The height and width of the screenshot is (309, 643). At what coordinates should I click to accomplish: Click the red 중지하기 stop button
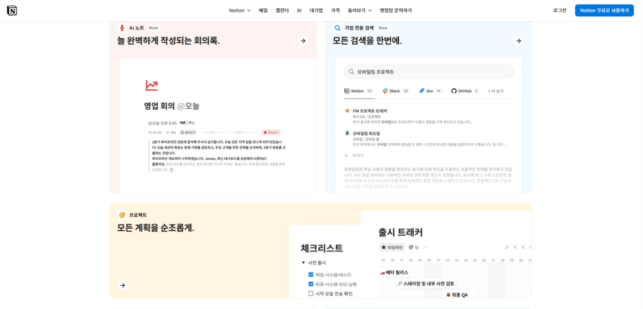[271, 133]
